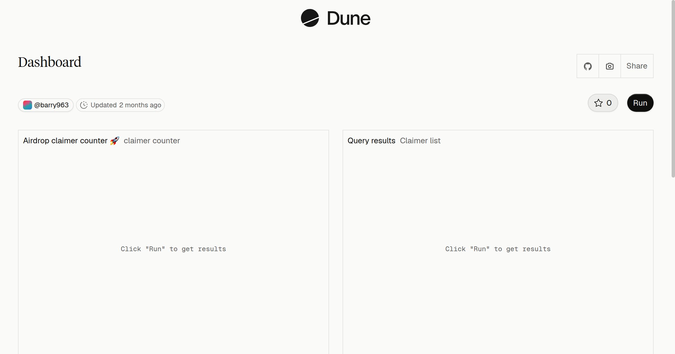
Task: Star the dashboard with the star button
Action: (603, 103)
